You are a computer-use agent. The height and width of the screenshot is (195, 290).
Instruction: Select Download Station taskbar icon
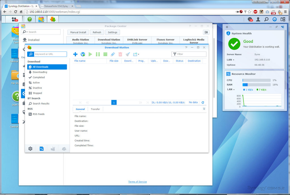pyautogui.click(x=53, y=19)
